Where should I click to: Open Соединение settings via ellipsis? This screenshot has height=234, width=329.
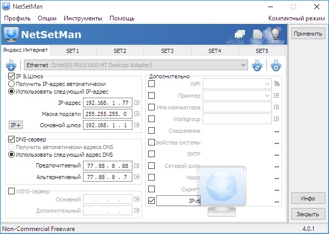[x=277, y=132]
